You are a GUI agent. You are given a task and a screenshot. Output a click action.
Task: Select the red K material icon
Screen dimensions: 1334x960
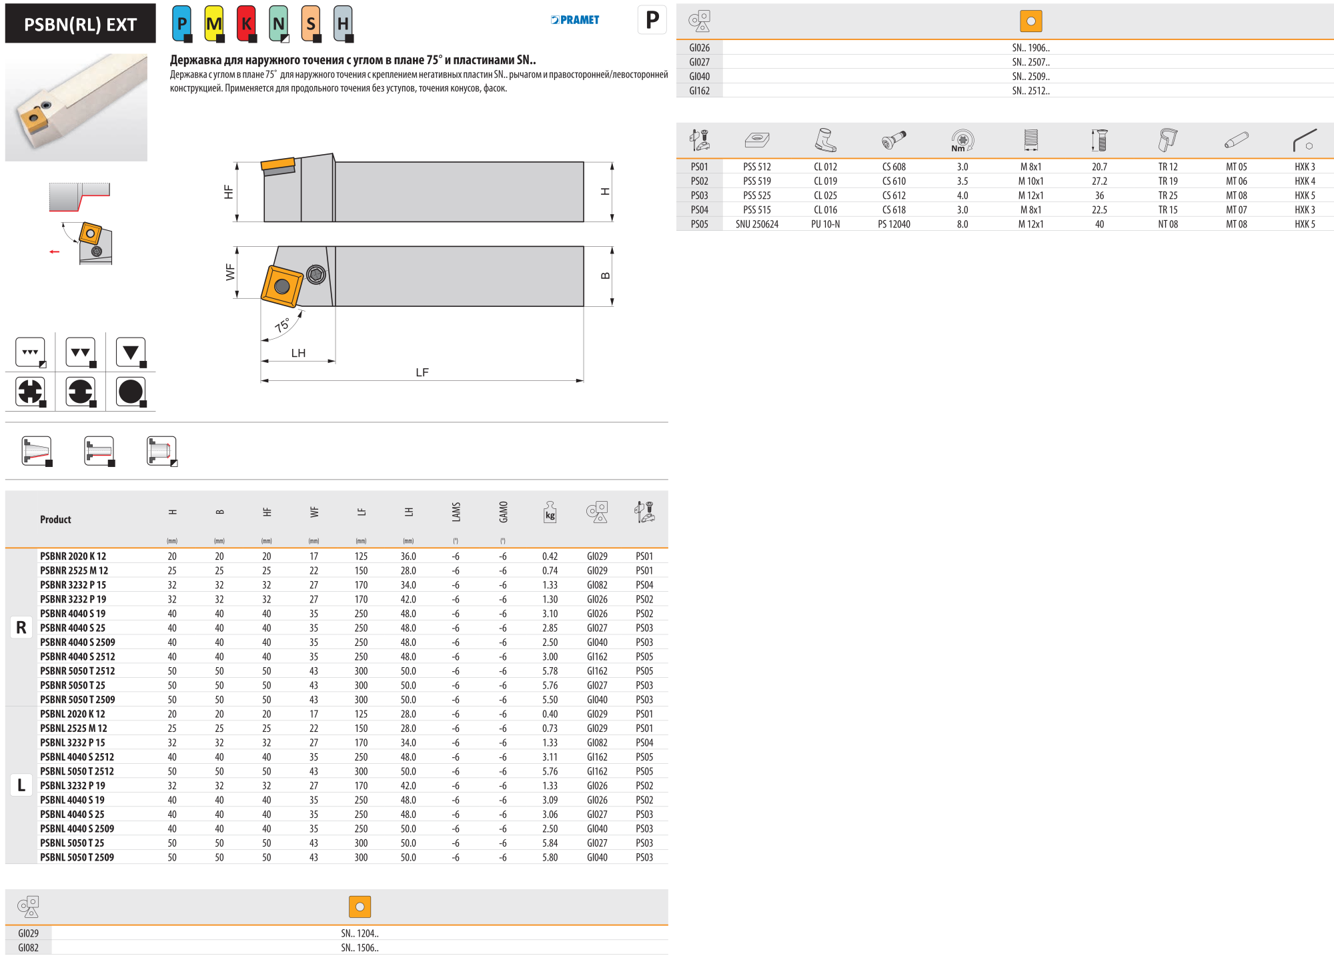coord(246,24)
